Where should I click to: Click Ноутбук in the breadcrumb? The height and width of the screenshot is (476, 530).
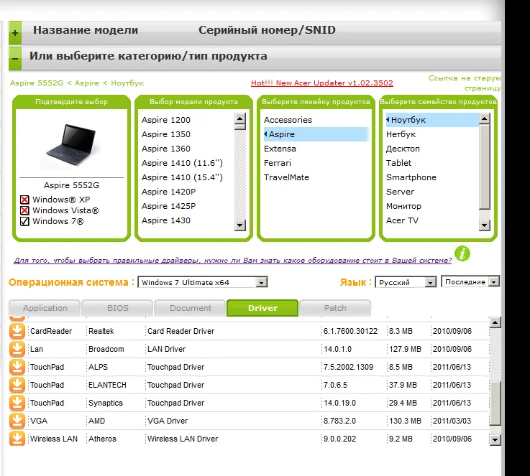(127, 83)
